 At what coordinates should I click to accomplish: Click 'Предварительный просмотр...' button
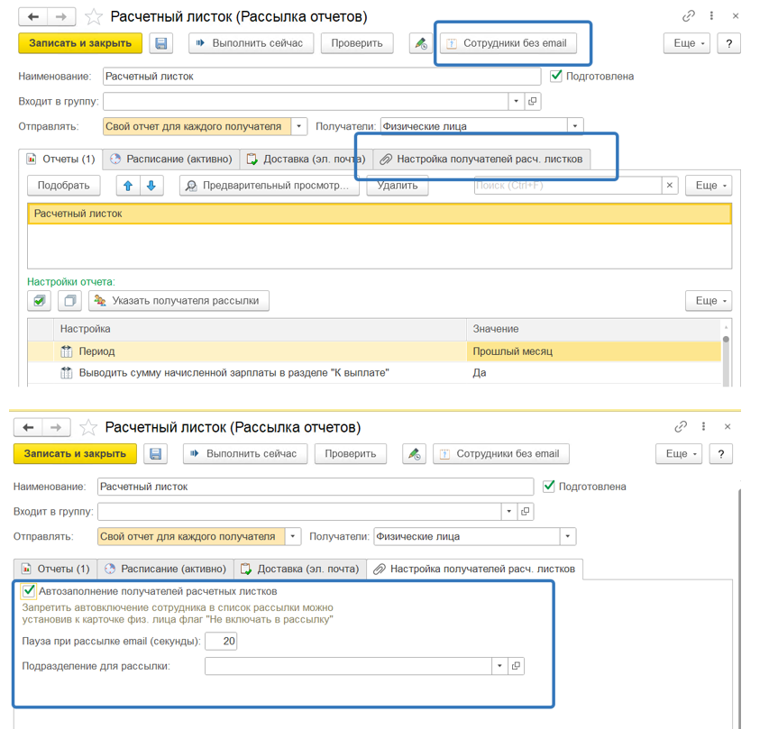[270, 186]
